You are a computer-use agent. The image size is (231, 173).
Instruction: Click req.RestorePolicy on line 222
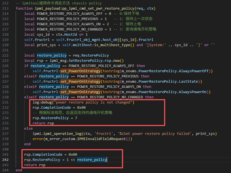pos(91,55)
